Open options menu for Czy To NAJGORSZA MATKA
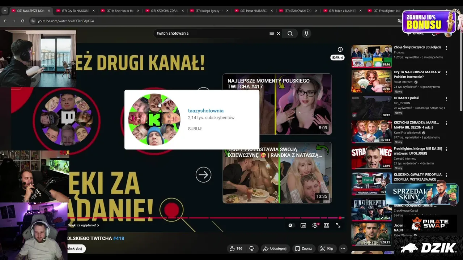Image resolution: width=463 pixels, height=260 pixels. (x=446, y=73)
